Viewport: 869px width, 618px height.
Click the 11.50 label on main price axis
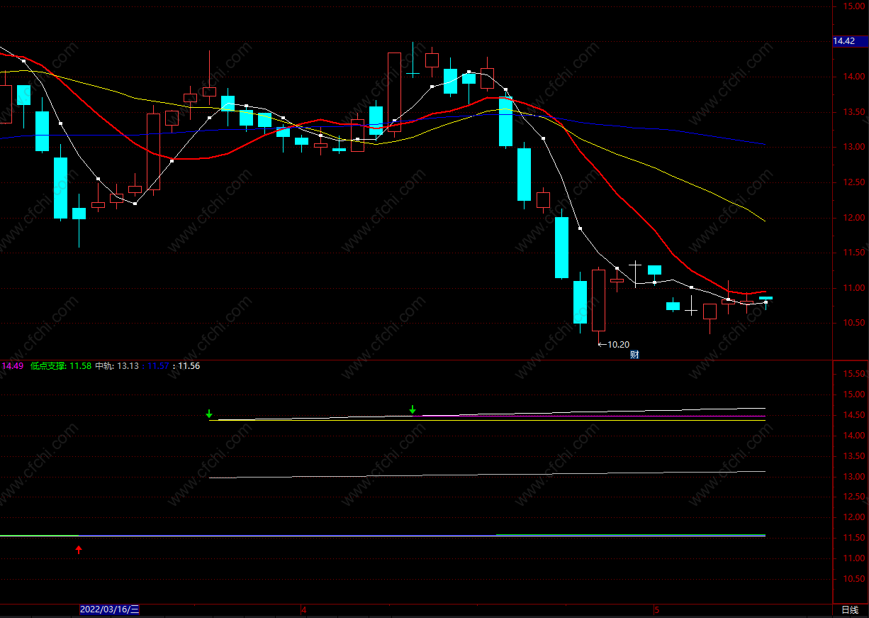click(853, 253)
